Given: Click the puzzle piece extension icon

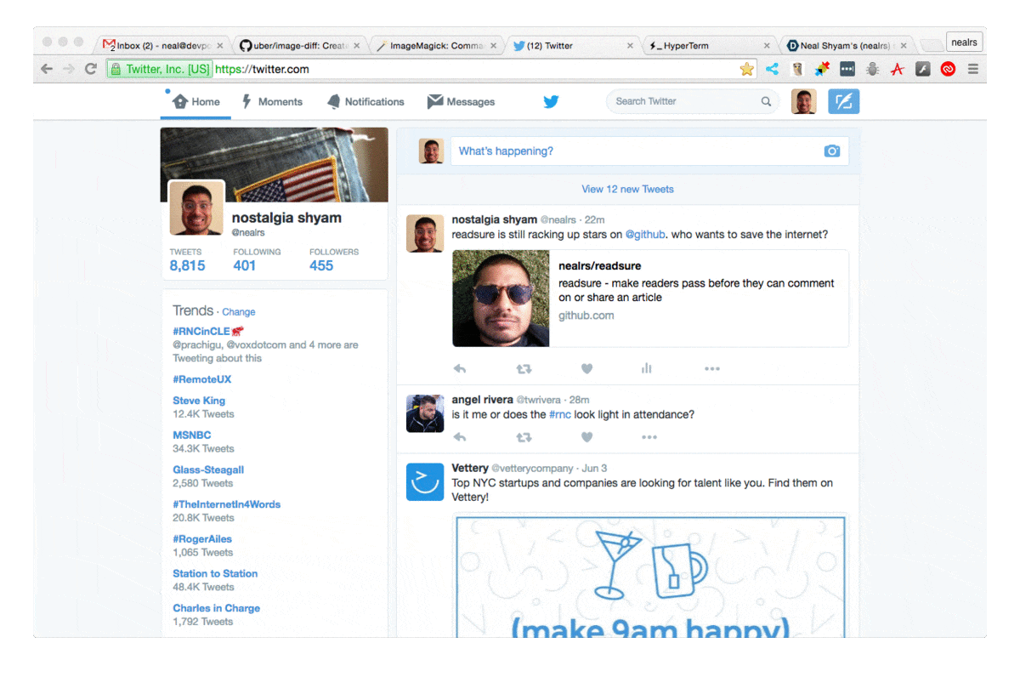Looking at the screenshot, I should coord(822,69).
